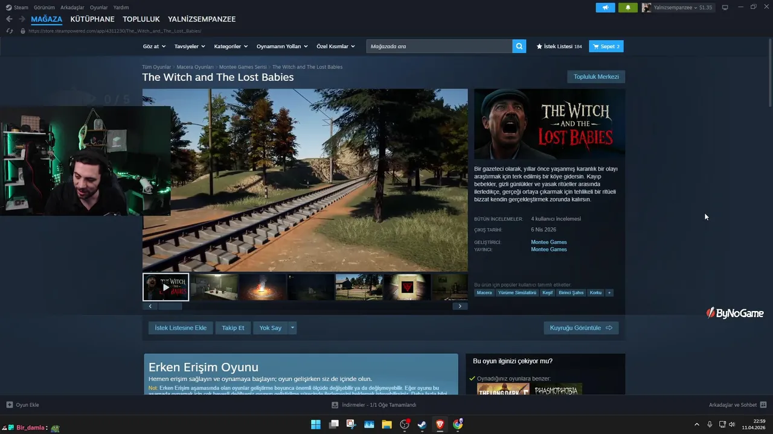The image size is (773, 434).
Task: Click the Keşif tag
Action: click(x=547, y=293)
